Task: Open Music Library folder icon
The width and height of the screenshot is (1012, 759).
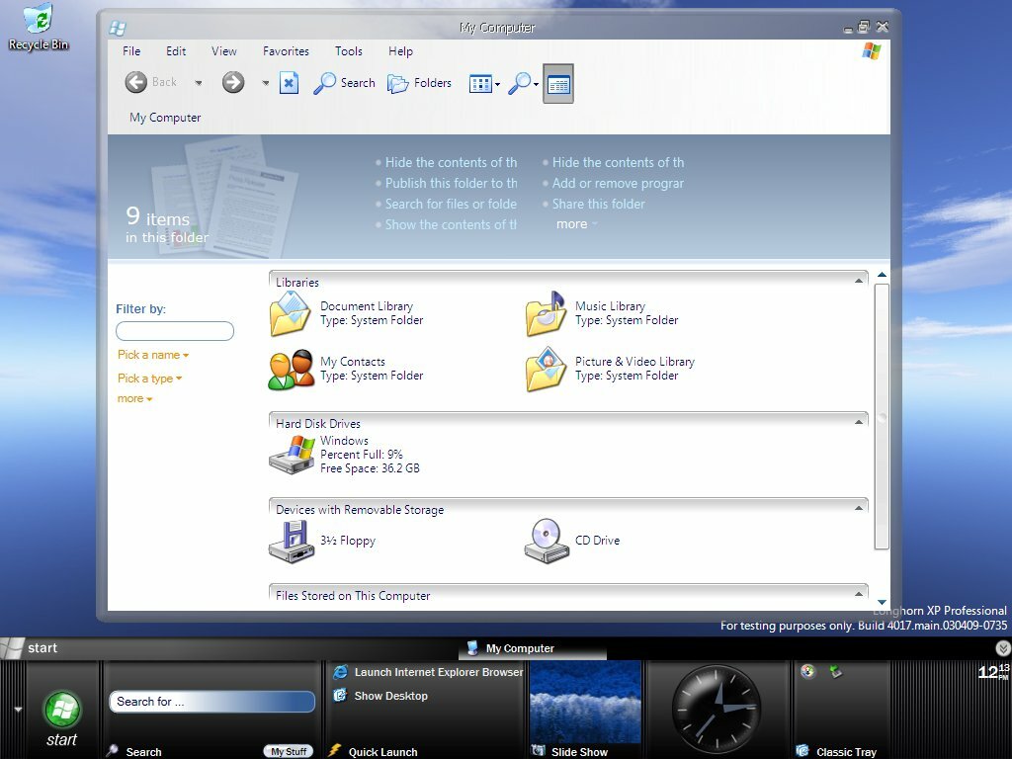Action: pyautogui.click(x=546, y=313)
